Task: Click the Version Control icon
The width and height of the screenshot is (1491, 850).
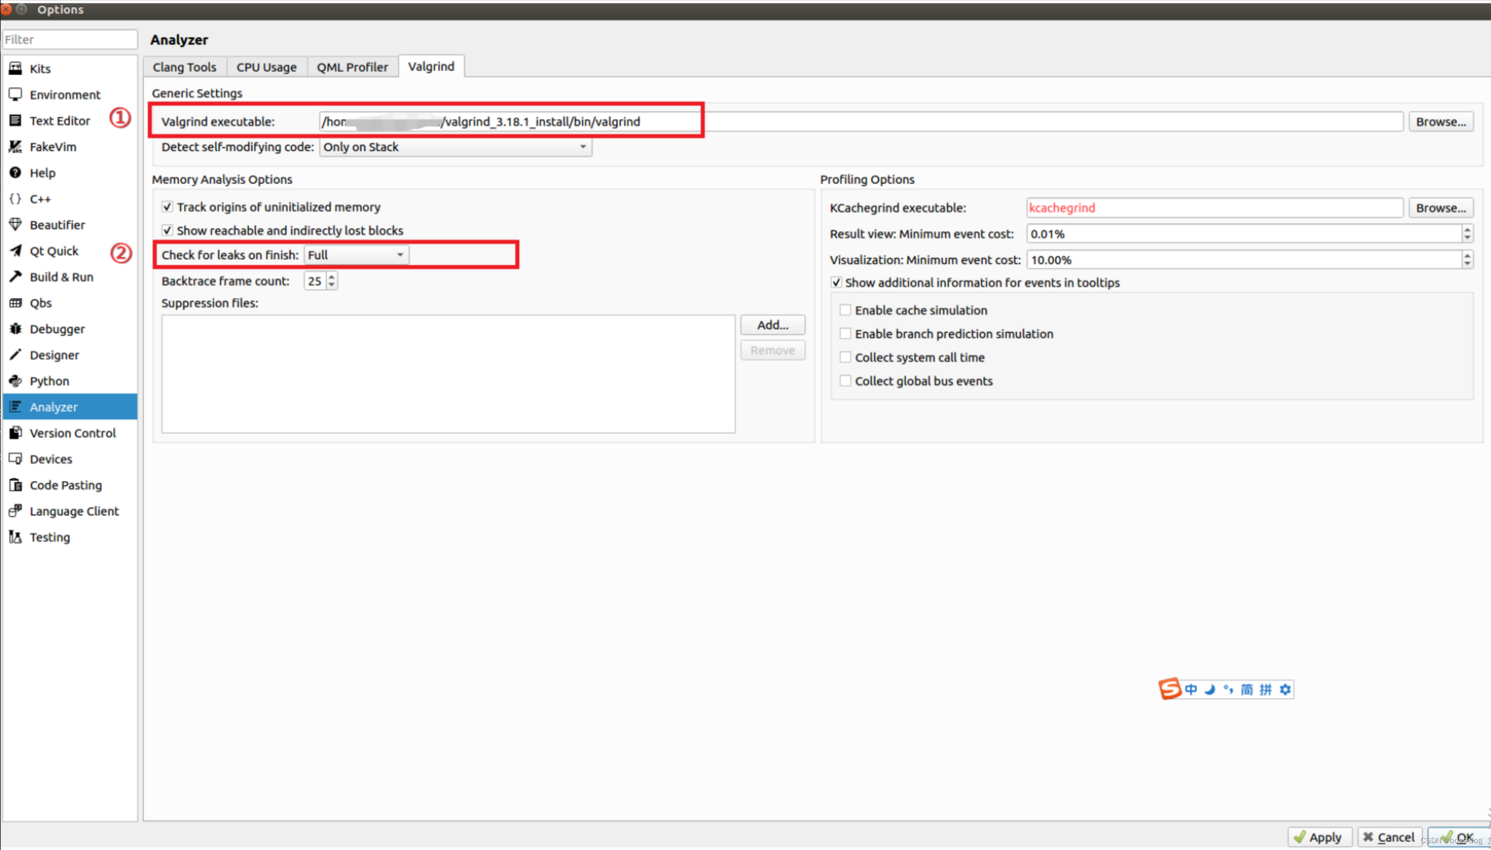Action: tap(15, 433)
